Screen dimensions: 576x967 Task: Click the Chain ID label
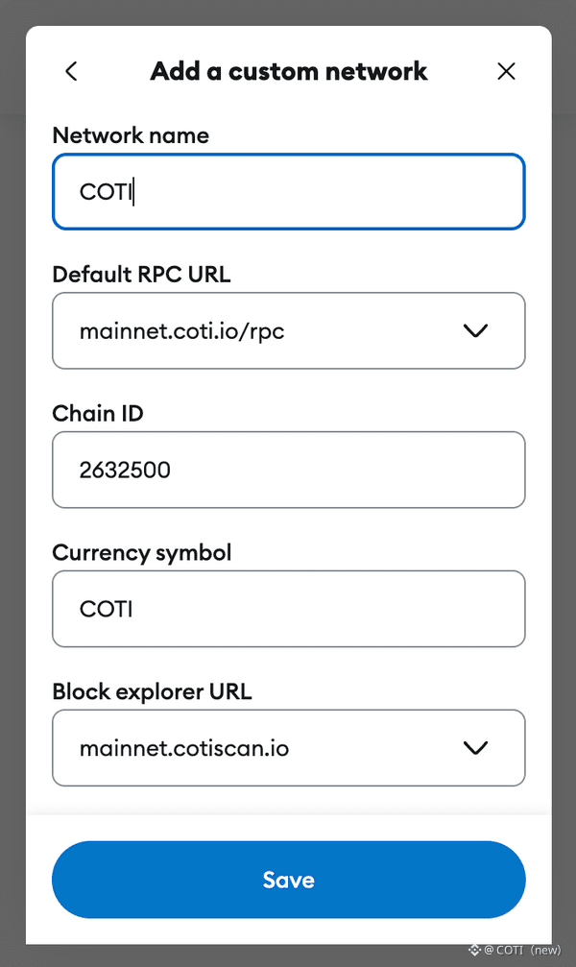(x=97, y=414)
